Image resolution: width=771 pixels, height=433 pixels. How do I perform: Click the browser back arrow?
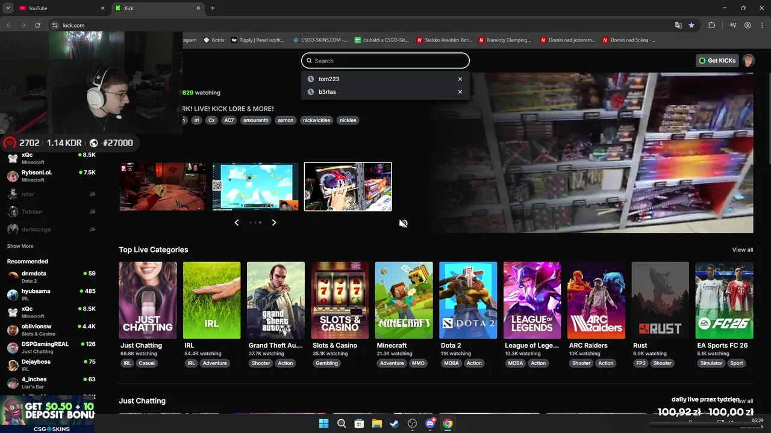coord(8,25)
